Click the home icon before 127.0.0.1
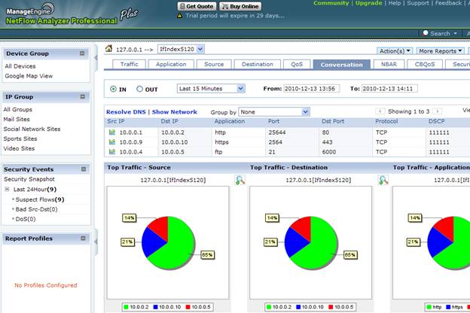This screenshot has width=470, height=313. pyautogui.click(x=108, y=49)
